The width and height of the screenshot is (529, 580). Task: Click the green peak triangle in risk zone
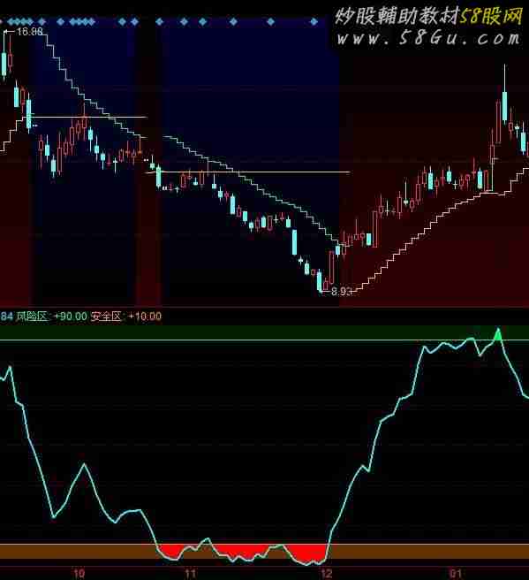(498, 335)
